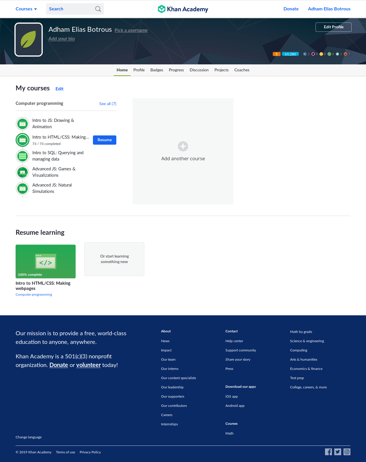366x462 pixels.
Task: Switch to the Badges tab
Action: [x=157, y=70]
